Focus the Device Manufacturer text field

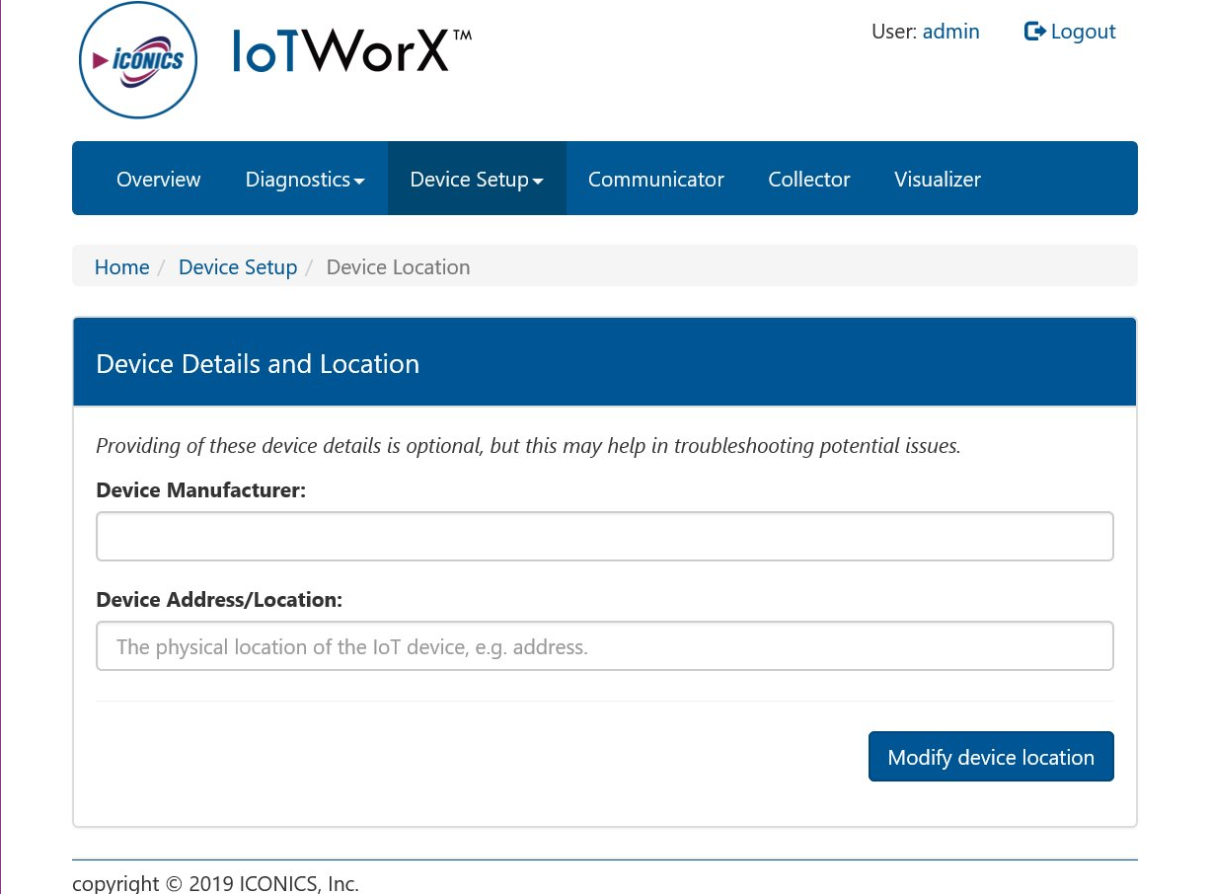[604, 537]
